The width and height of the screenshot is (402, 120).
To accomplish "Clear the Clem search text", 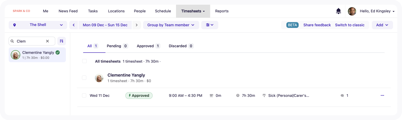I will point(47,41).
